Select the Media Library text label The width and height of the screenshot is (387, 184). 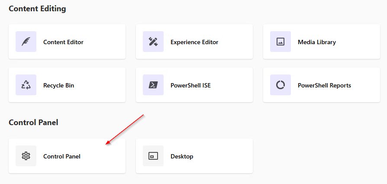pyautogui.click(x=317, y=42)
